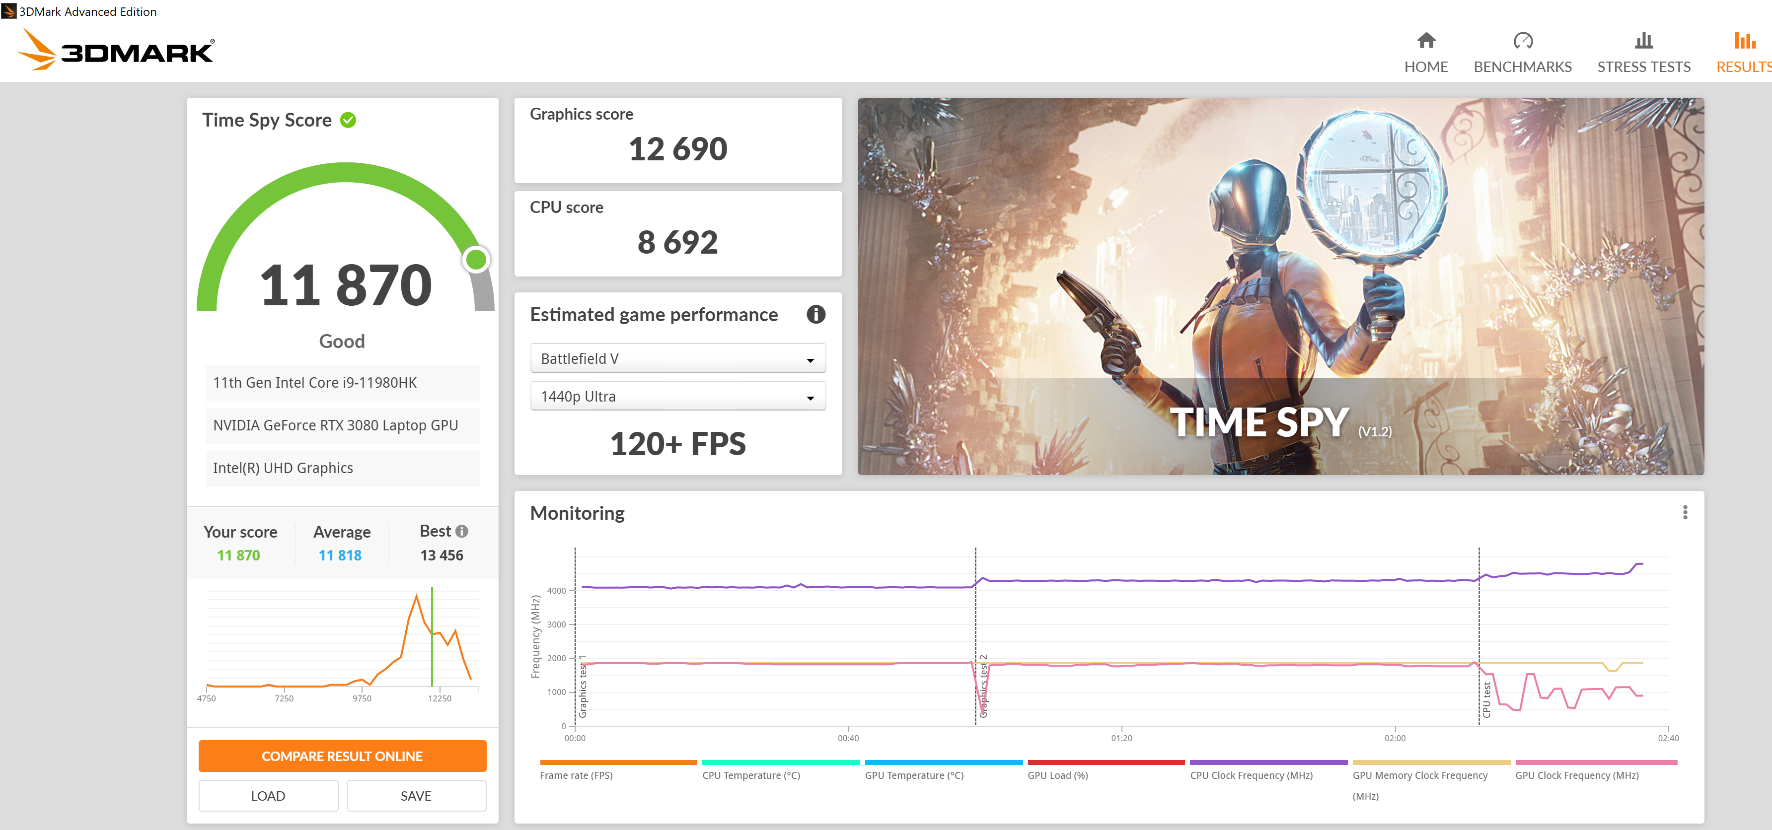Click the CPU Clock Frequency purple legend swatch

[1268, 762]
